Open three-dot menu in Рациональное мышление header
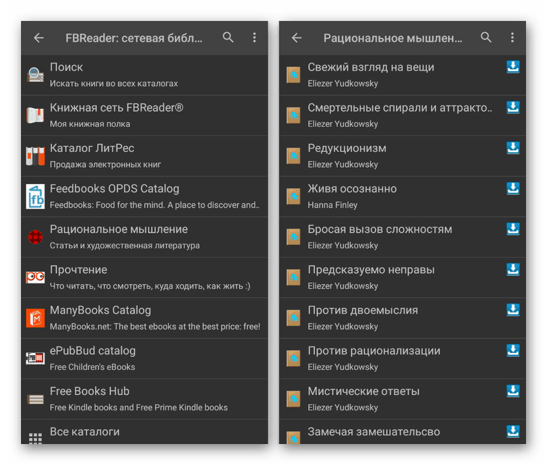The image size is (547, 465). click(x=512, y=37)
